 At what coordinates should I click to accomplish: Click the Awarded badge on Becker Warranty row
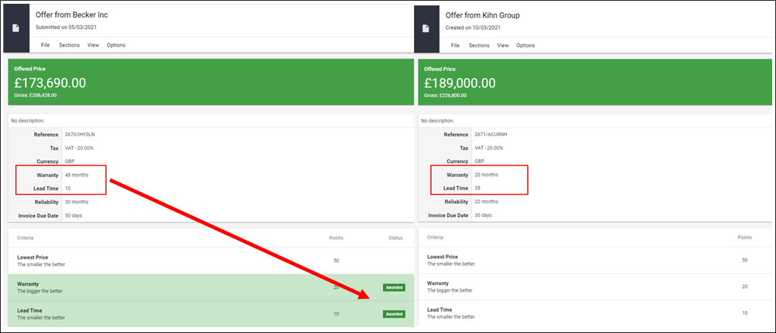click(x=394, y=287)
